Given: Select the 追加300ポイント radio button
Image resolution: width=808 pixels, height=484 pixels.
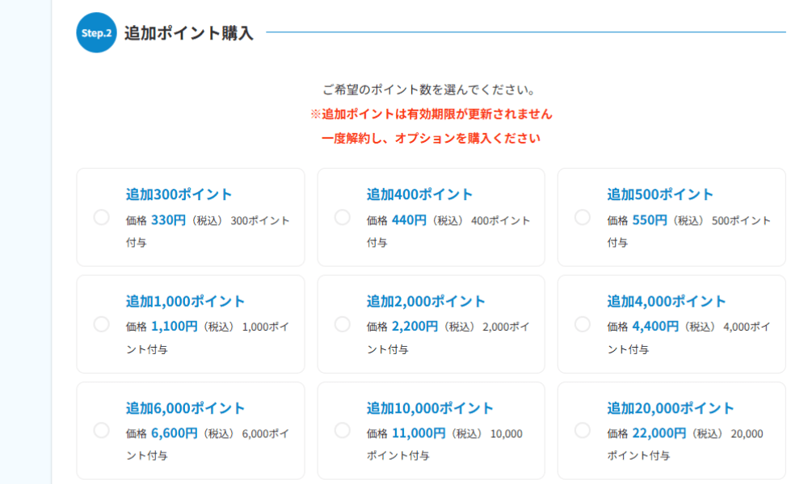Looking at the screenshot, I should click(x=102, y=217).
